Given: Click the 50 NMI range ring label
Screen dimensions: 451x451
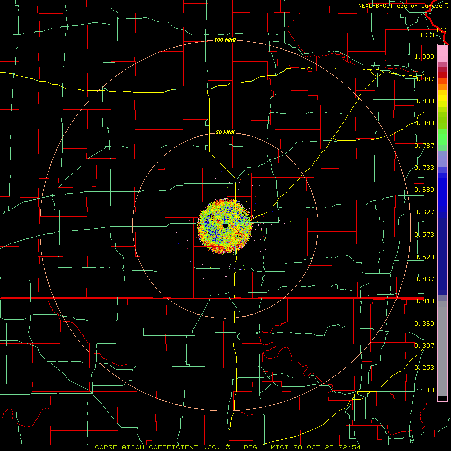Looking at the screenshot, I should pyautogui.click(x=225, y=132).
